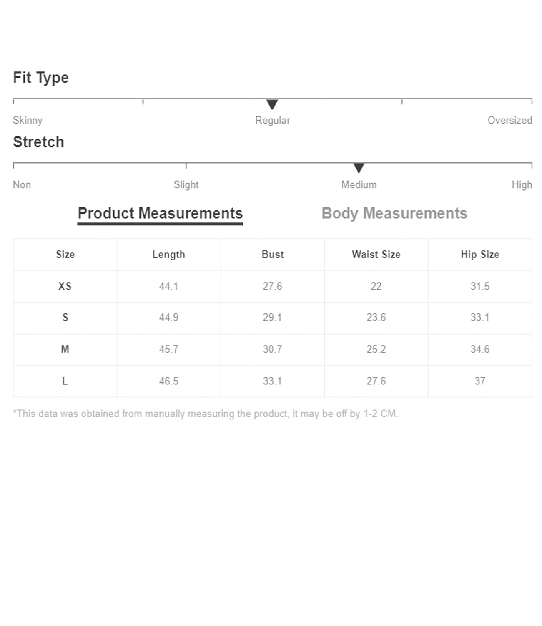Click the High stretch label

[522, 184]
